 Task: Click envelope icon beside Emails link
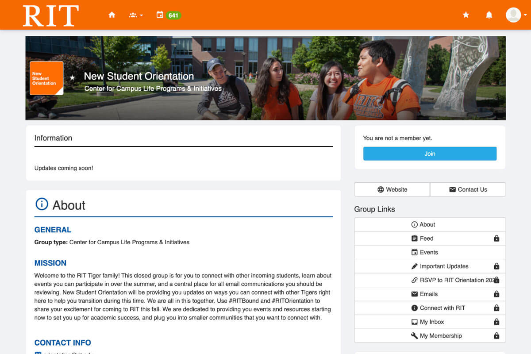(x=415, y=294)
